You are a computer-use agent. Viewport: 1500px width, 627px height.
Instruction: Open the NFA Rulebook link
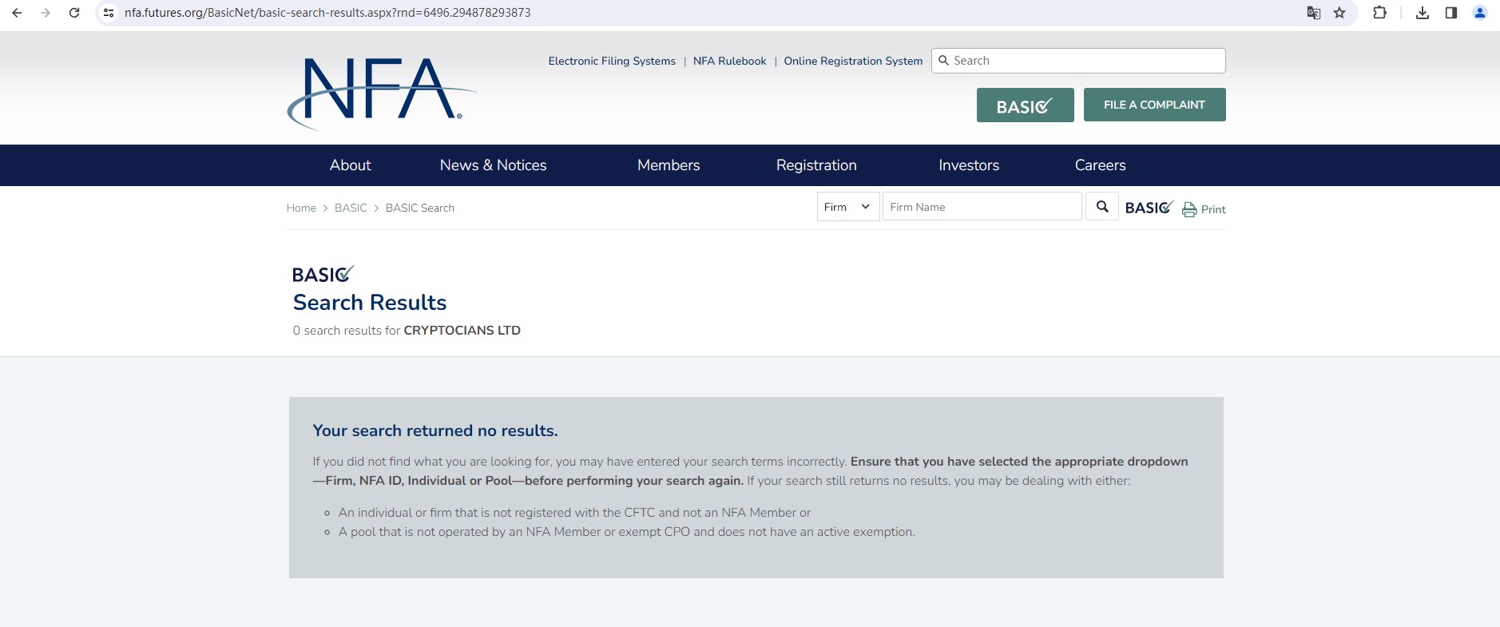pos(729,61)
